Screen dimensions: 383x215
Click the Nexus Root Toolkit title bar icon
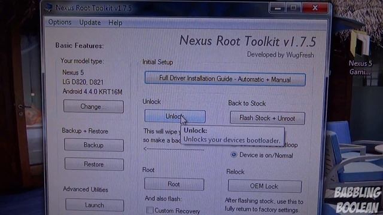click(x=48, y=8)
